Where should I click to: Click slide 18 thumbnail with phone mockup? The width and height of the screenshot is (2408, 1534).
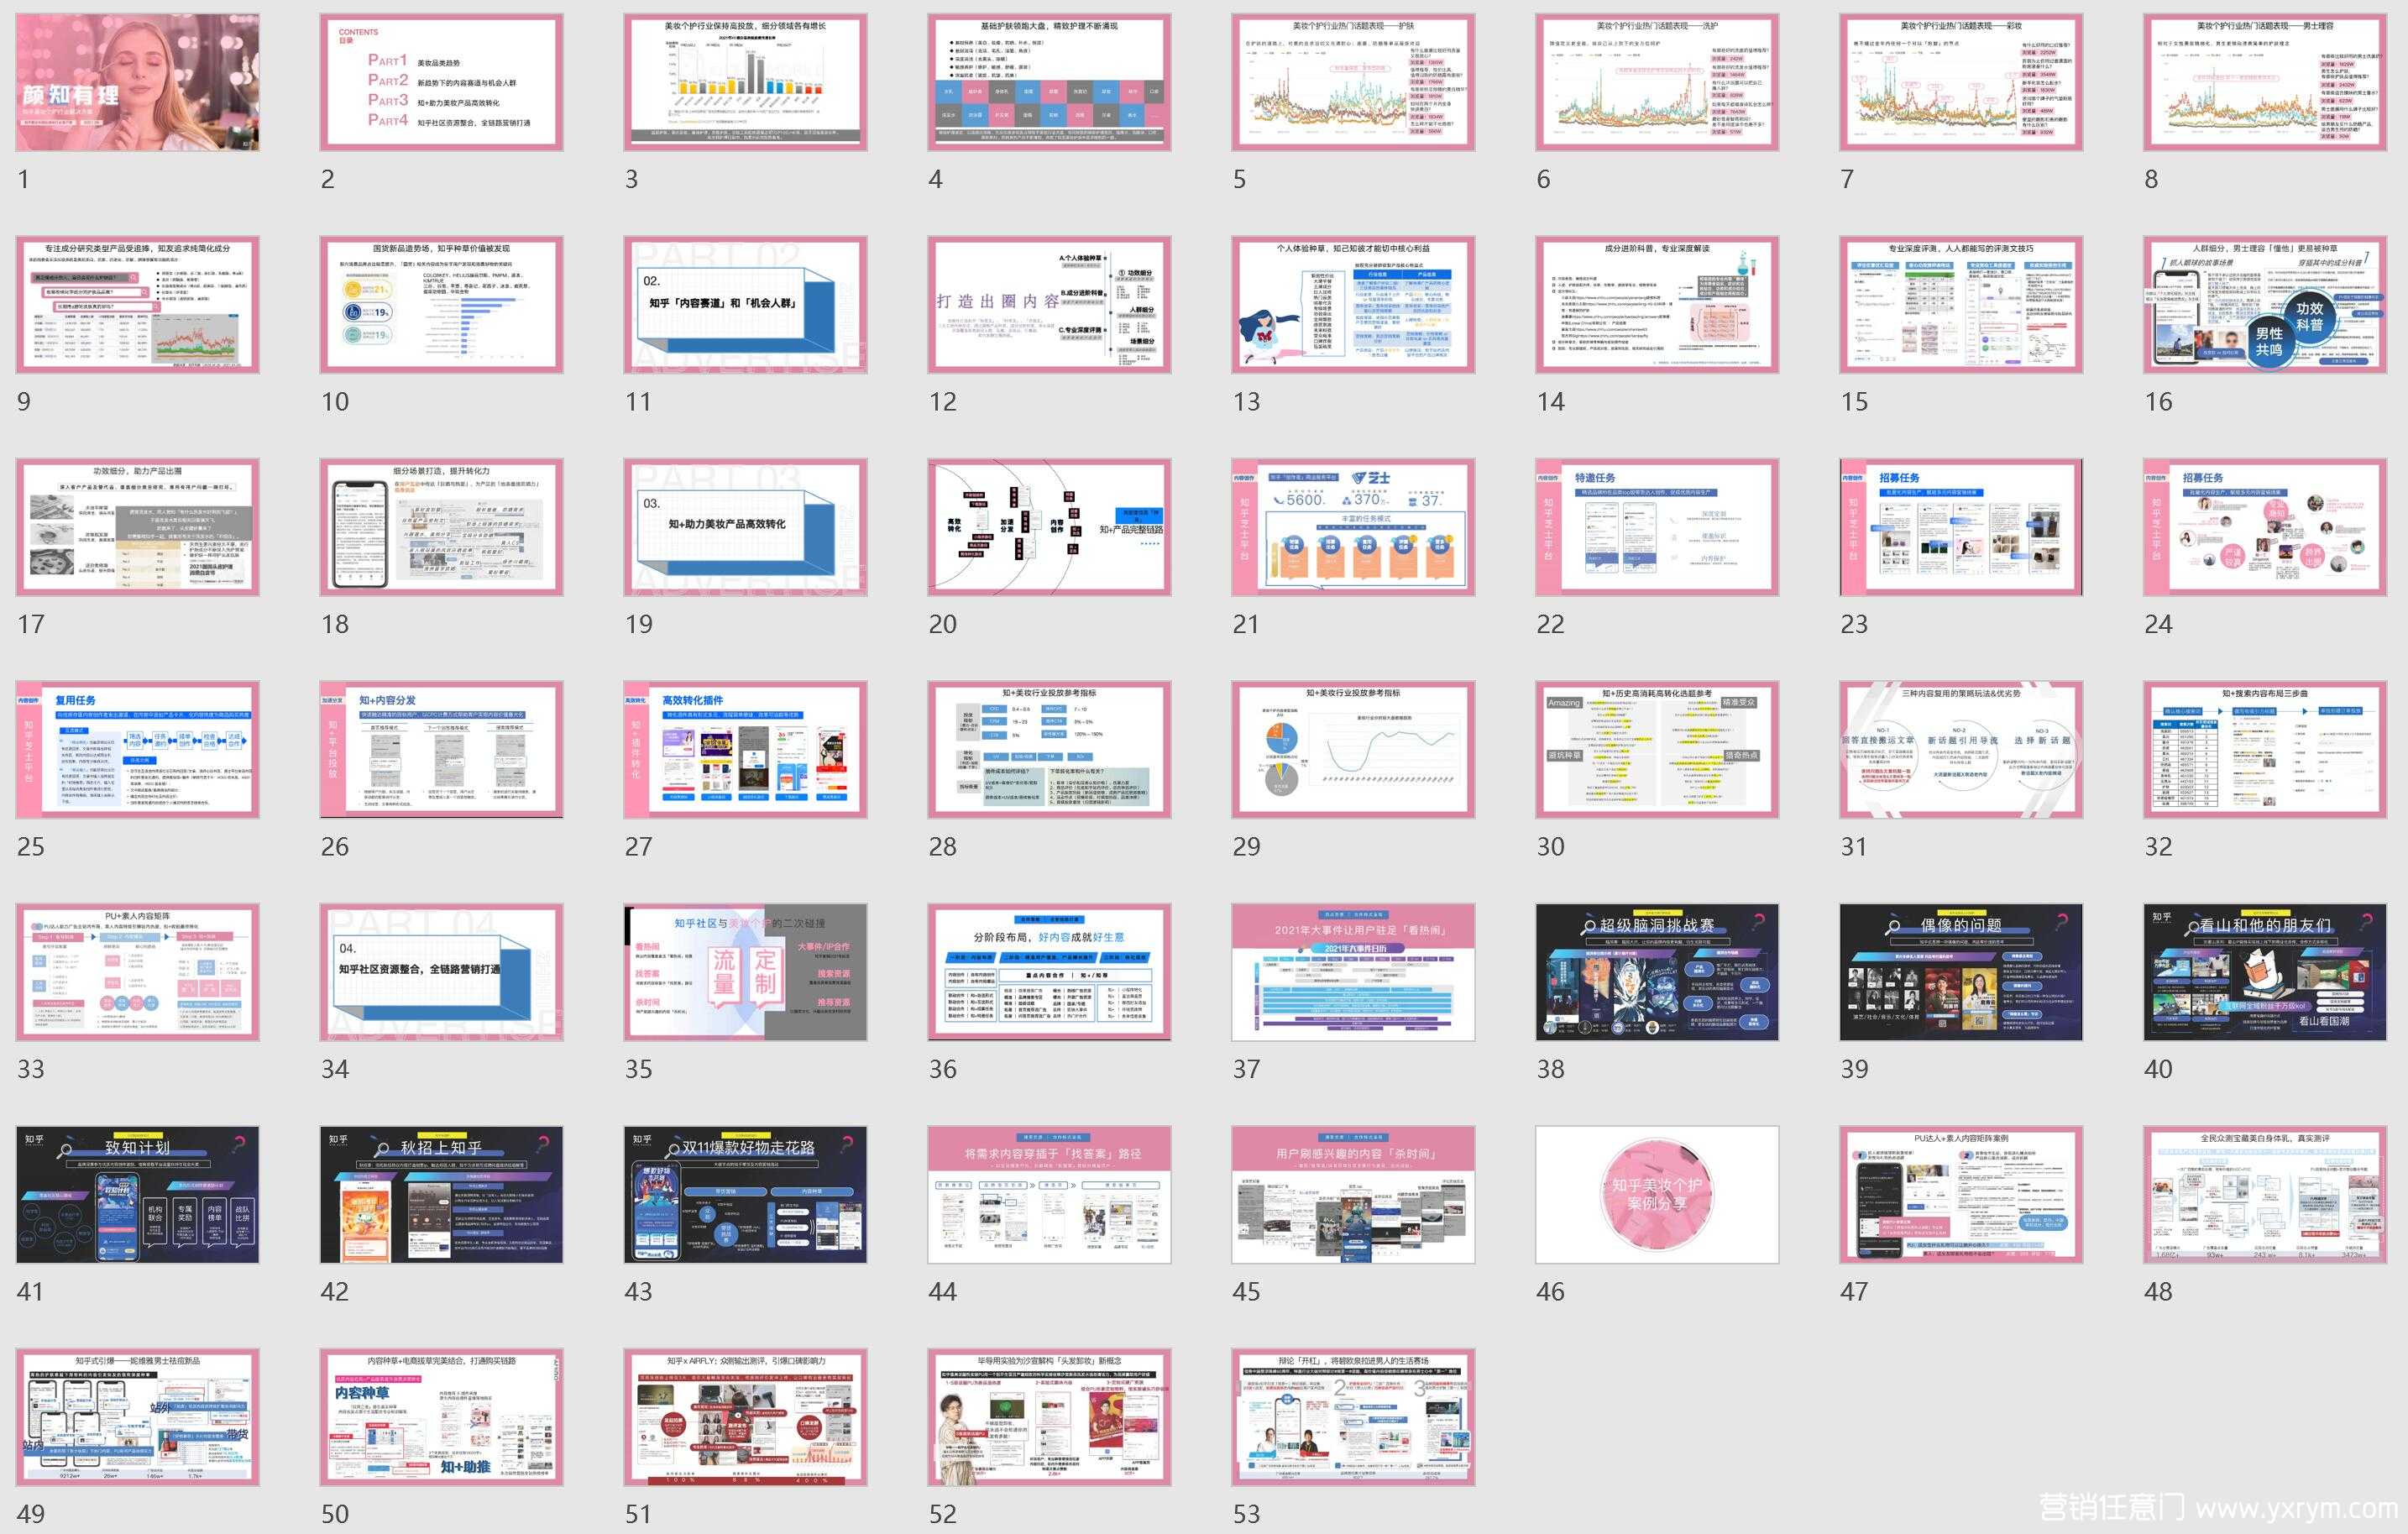coord(441,528)
